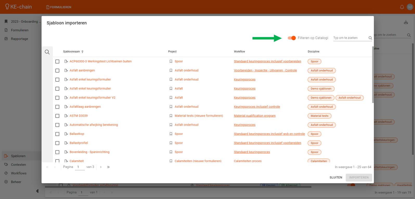Click the dialog page number field
415x199 pixels.
tap(79, 167)
